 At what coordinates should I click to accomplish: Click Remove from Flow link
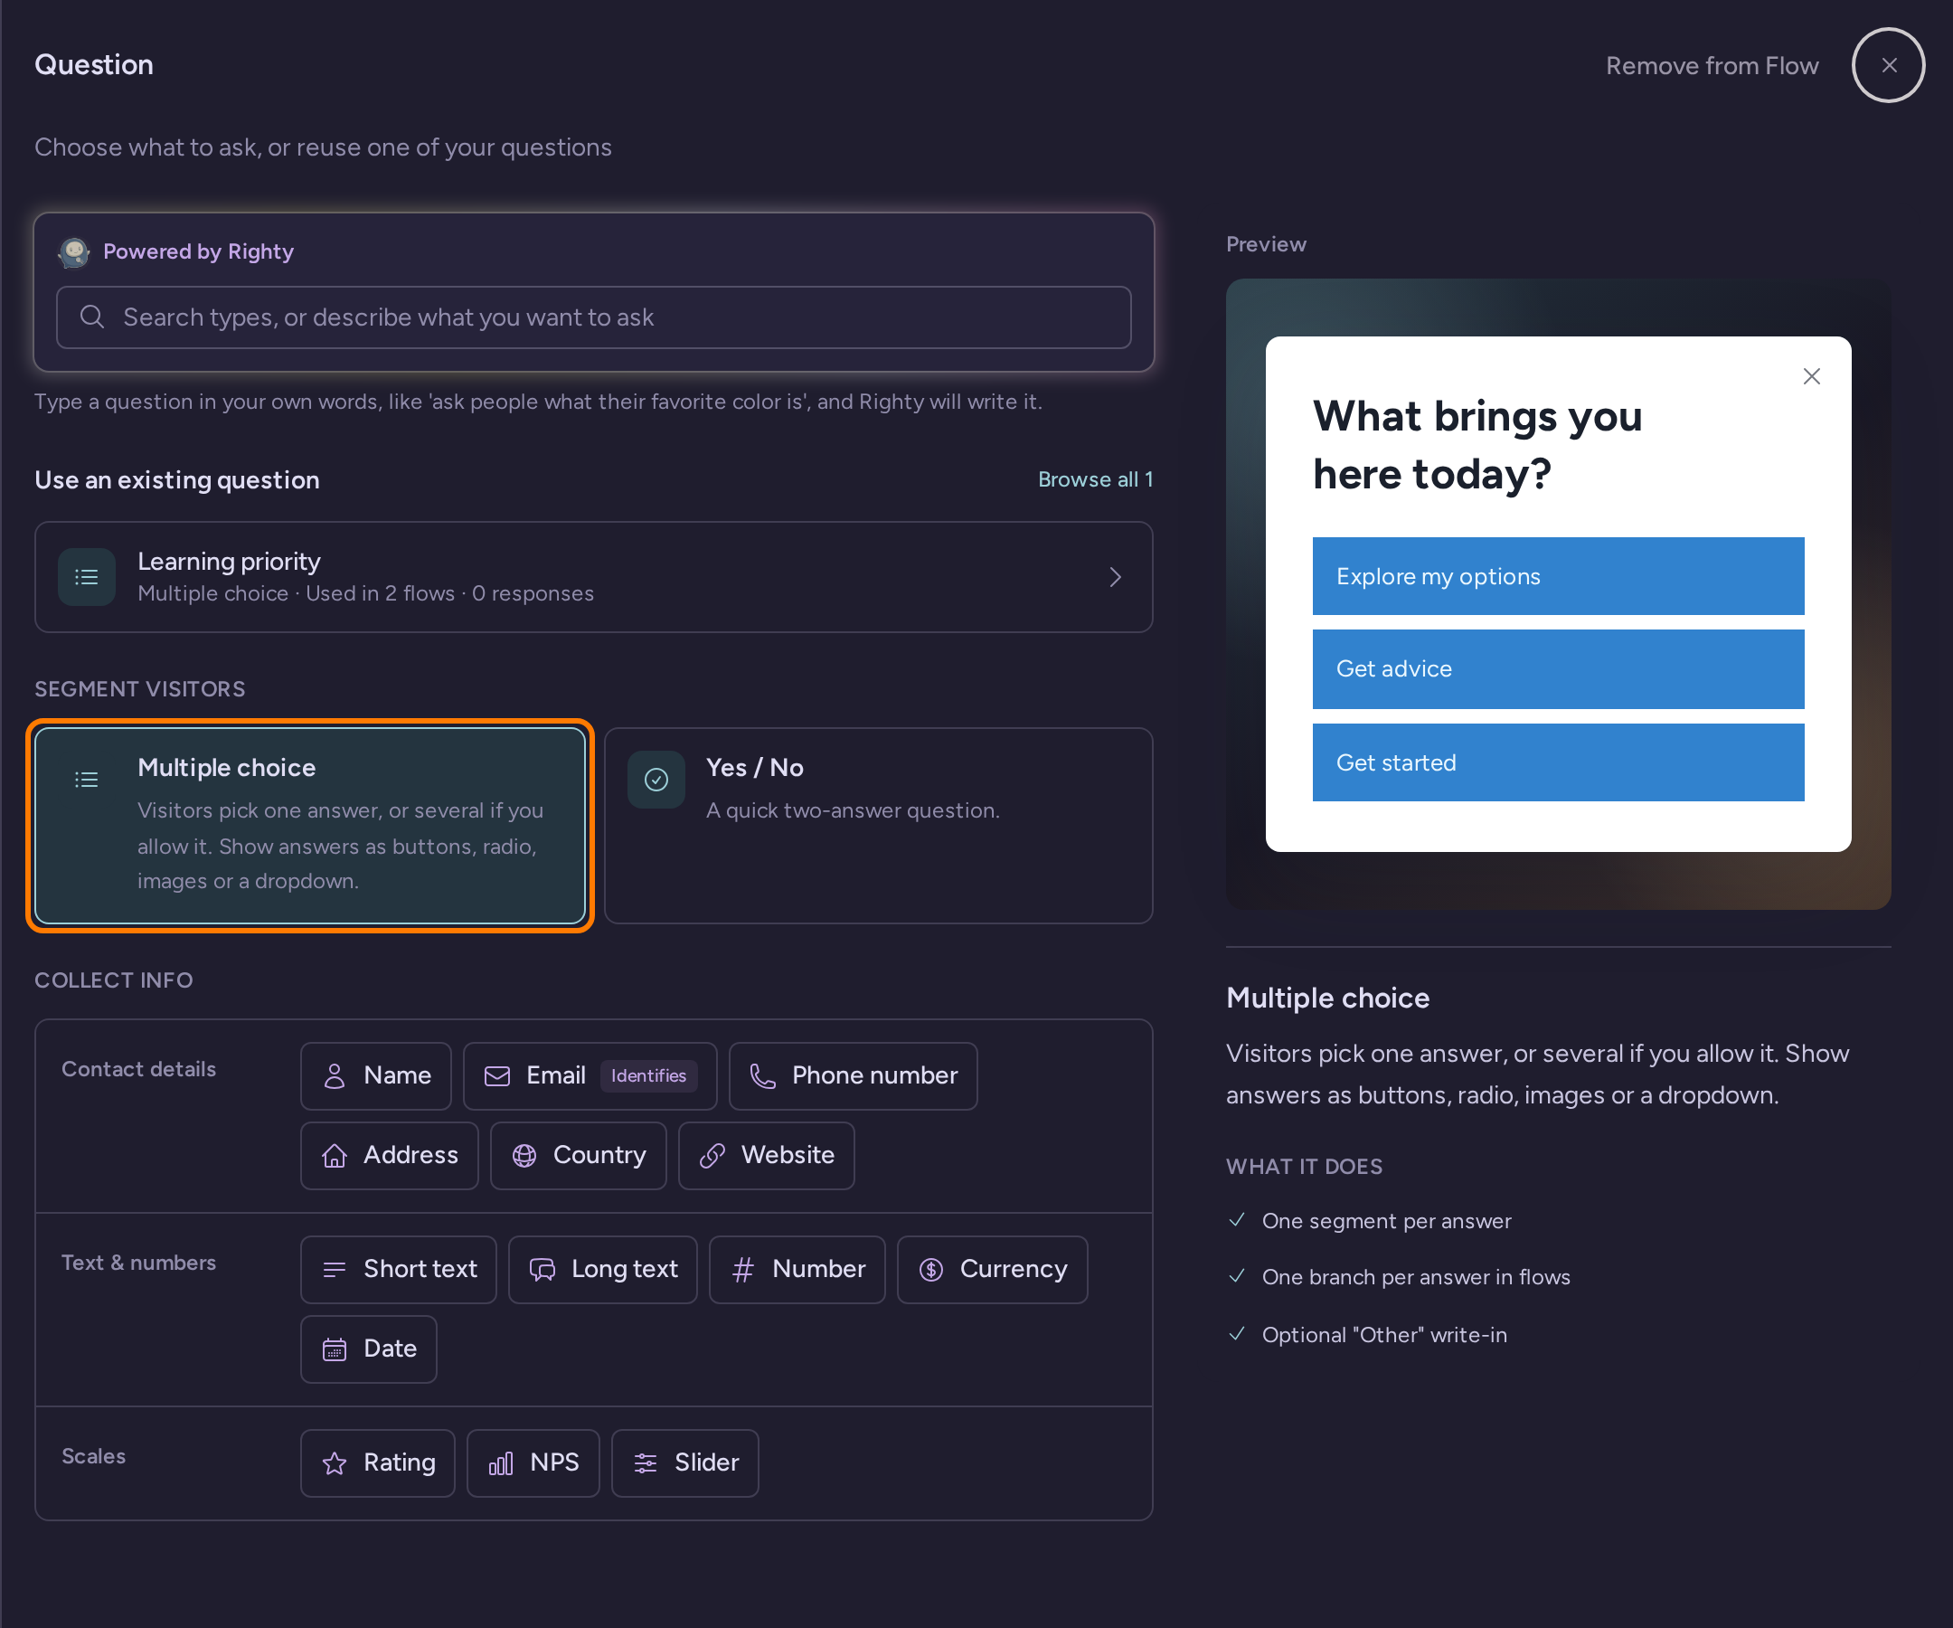coord(1712,66)
